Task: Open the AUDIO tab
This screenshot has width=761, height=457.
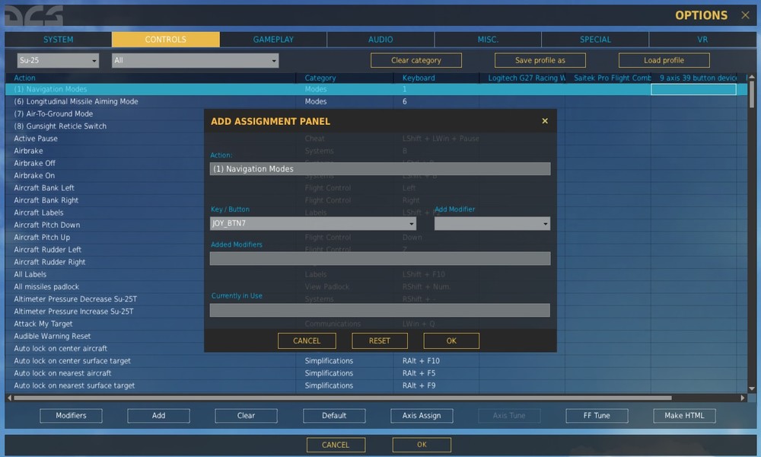Action: (380, 40)
